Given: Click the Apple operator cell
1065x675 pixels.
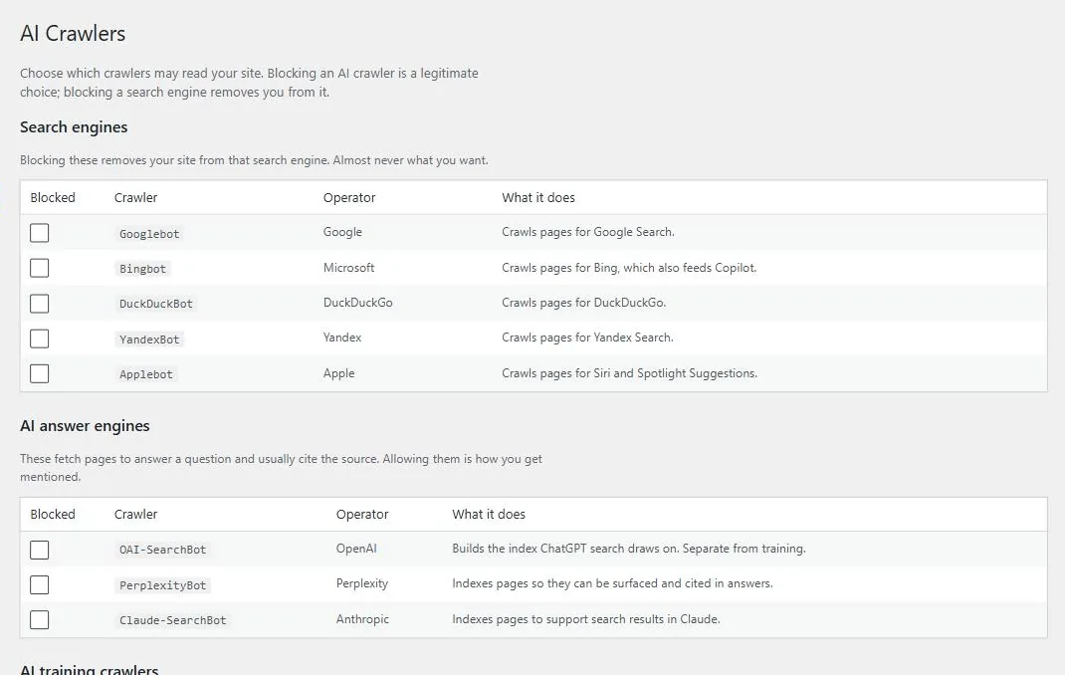Looking at the screenshot, I should pos(339,373).
